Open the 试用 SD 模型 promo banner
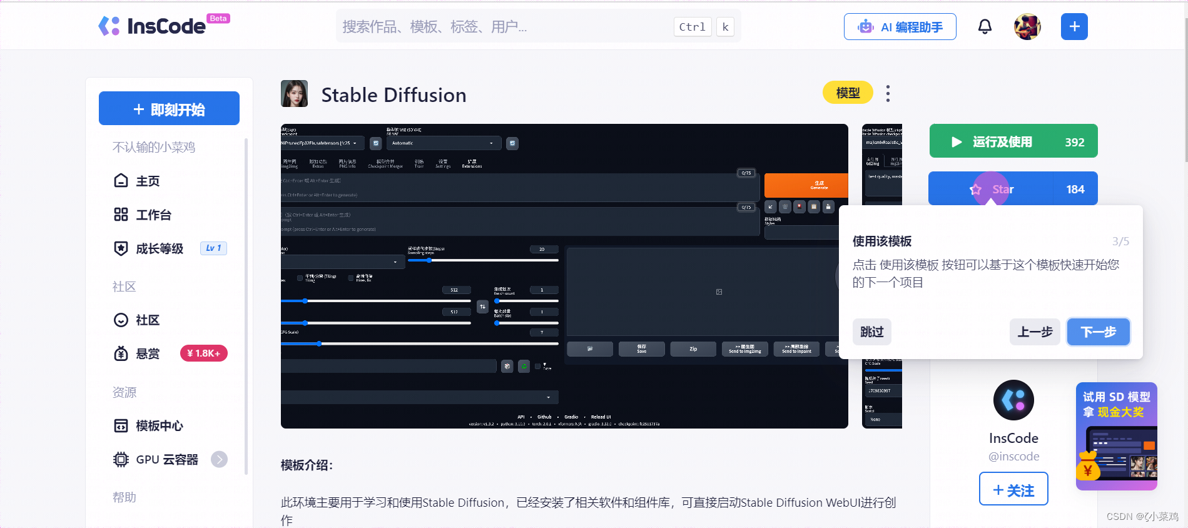This screenshot has height=528, width=1188. [1117, 436]
